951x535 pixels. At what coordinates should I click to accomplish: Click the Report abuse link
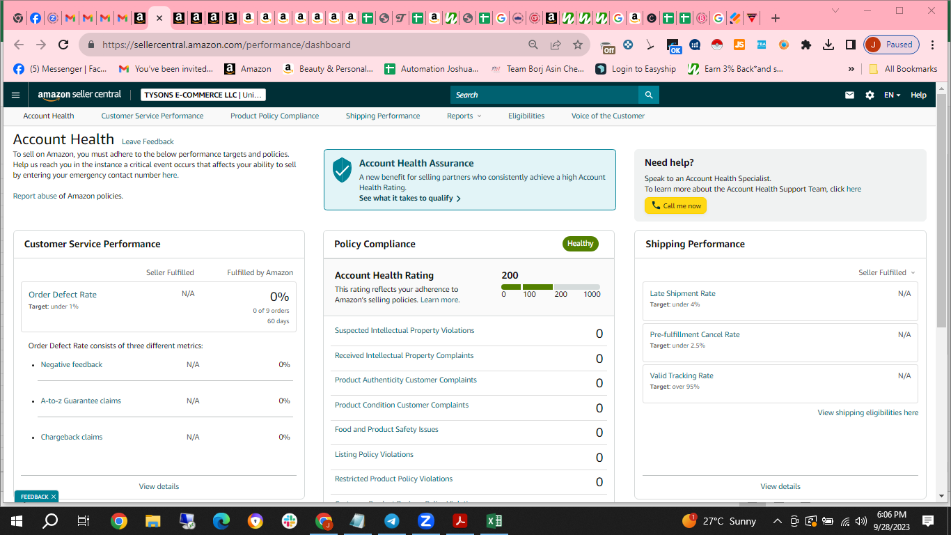[35, 196]
